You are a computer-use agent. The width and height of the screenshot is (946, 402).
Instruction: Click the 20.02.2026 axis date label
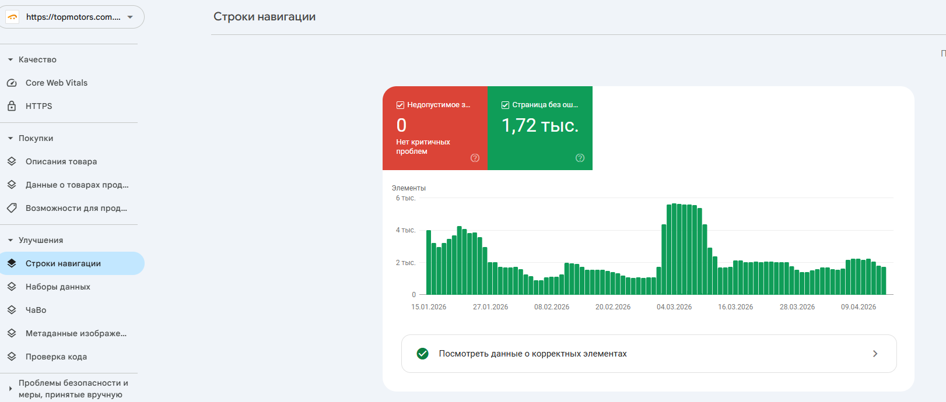pos(613,307)
